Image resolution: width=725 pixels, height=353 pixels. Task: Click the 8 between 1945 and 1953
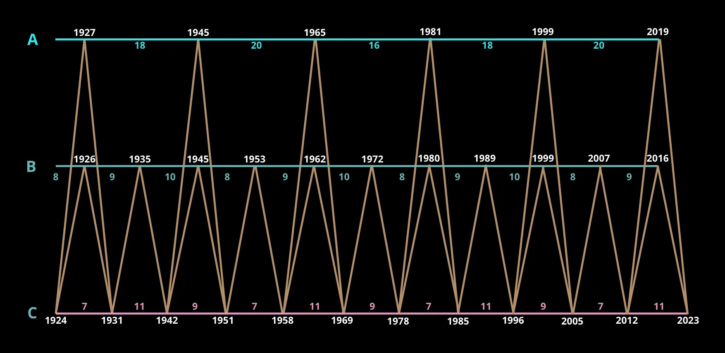[227, 177]
